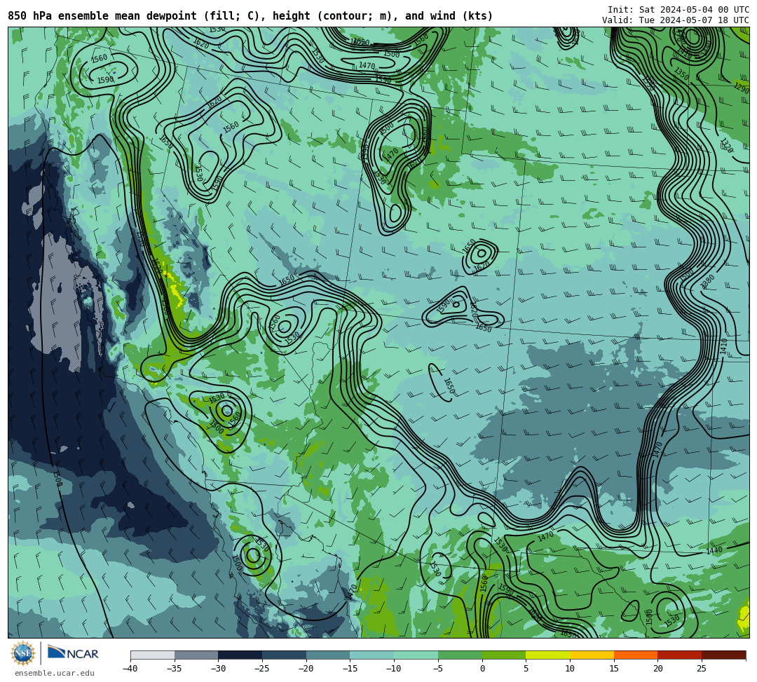
Task: Click the -25 to -20 colorbar segment
Action: [x=285, y=655]
